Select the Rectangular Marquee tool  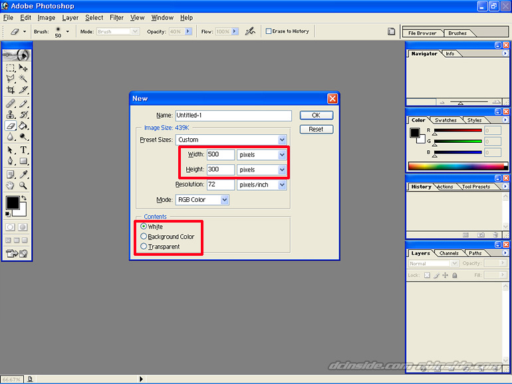[x=11, y=68]
